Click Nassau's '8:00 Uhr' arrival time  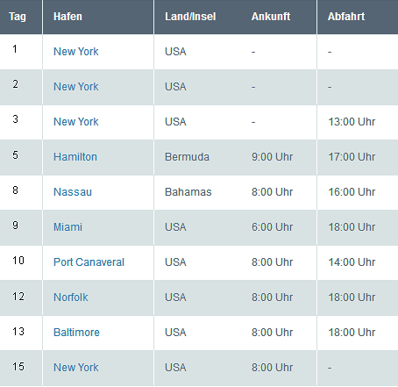point(272,192)
